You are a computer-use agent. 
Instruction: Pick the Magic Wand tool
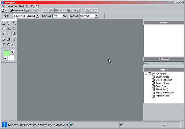click(14, 23)
